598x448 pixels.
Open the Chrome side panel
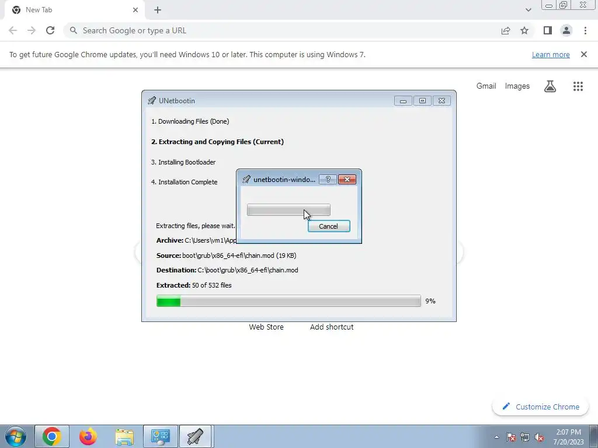pos(548,30)
